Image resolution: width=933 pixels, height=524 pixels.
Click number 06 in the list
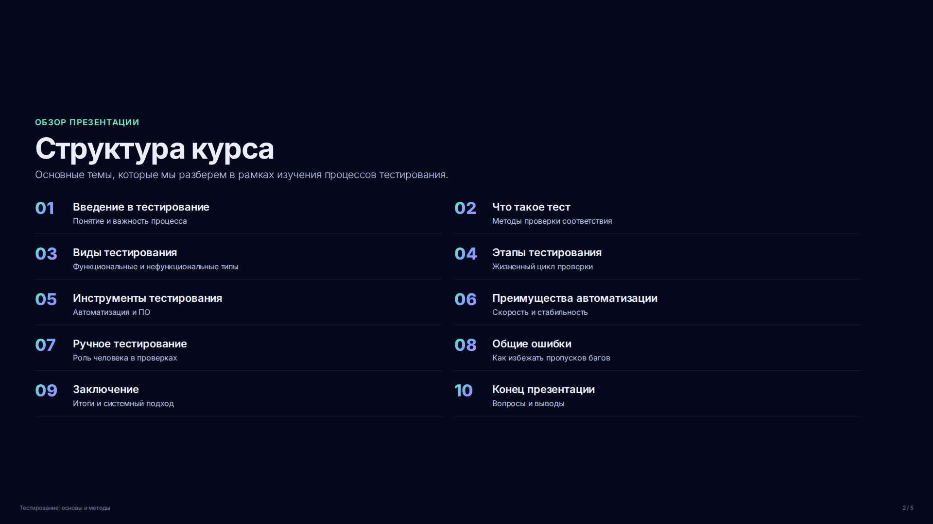[x=466, y=299]
